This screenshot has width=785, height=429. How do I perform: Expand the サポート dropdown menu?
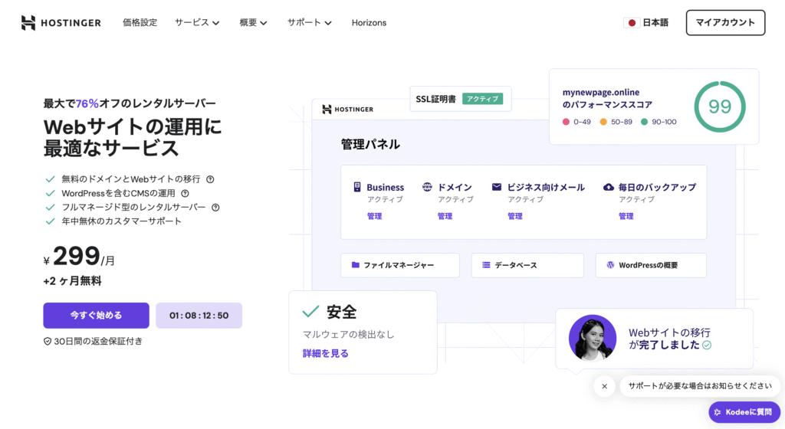coord(310,23)
